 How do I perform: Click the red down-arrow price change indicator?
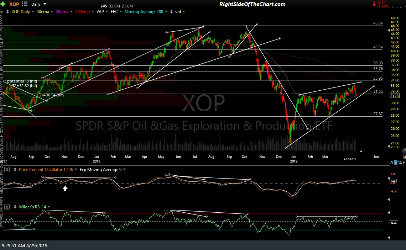click(x=374, y=4)
